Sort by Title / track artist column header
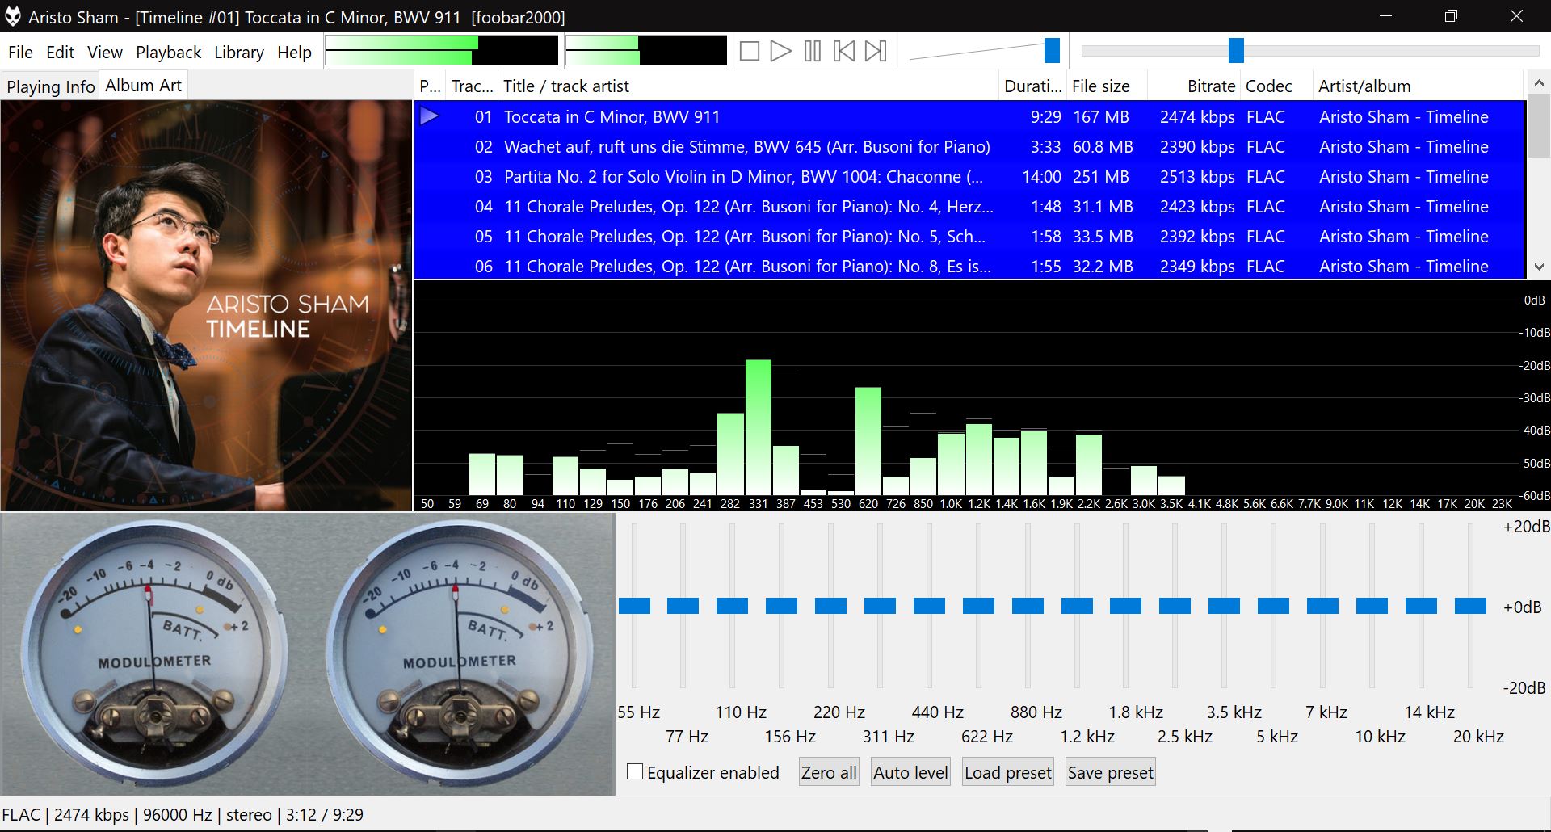This screenshot has height=832, width=1551. point(748,86)
